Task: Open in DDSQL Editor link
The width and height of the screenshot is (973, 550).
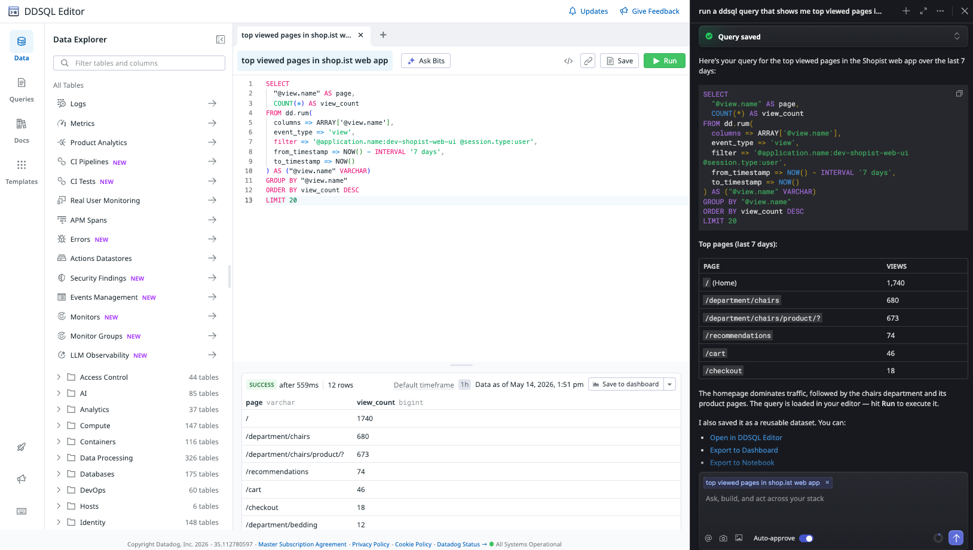Action: coord(746,438)
